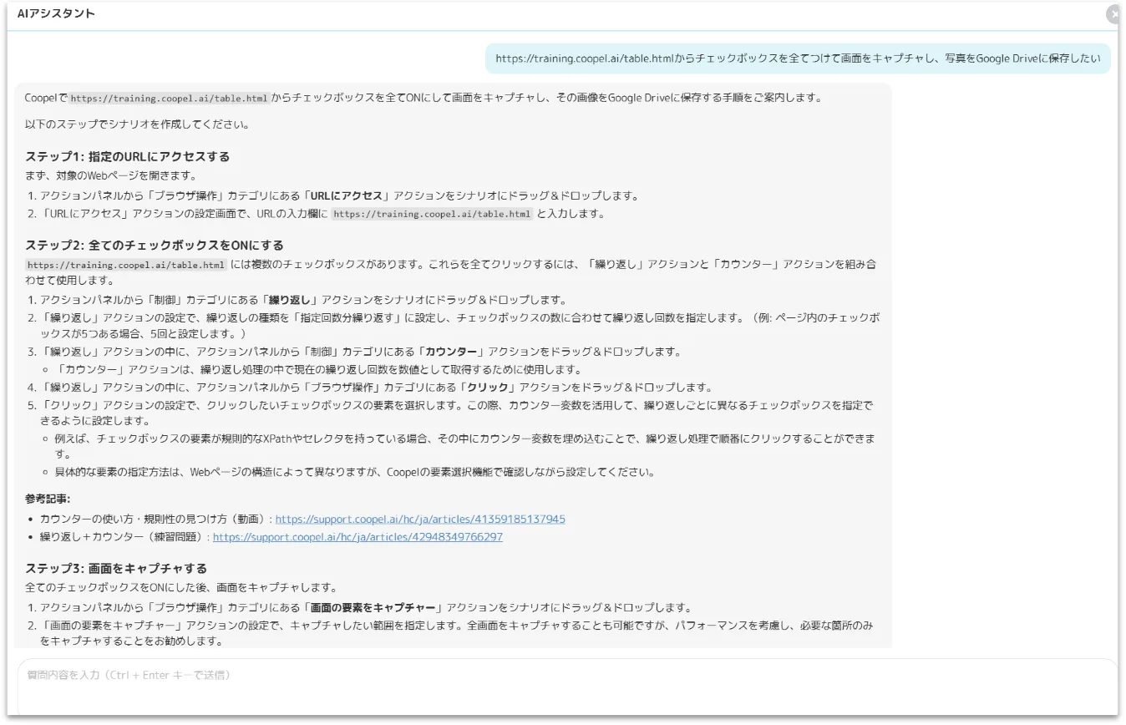1126x725 pixels.
Task: Click the line starting 全てのチェックボックスをONにした後
Action: coord(181,588)
